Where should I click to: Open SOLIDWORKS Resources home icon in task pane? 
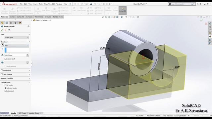[210, 23]
